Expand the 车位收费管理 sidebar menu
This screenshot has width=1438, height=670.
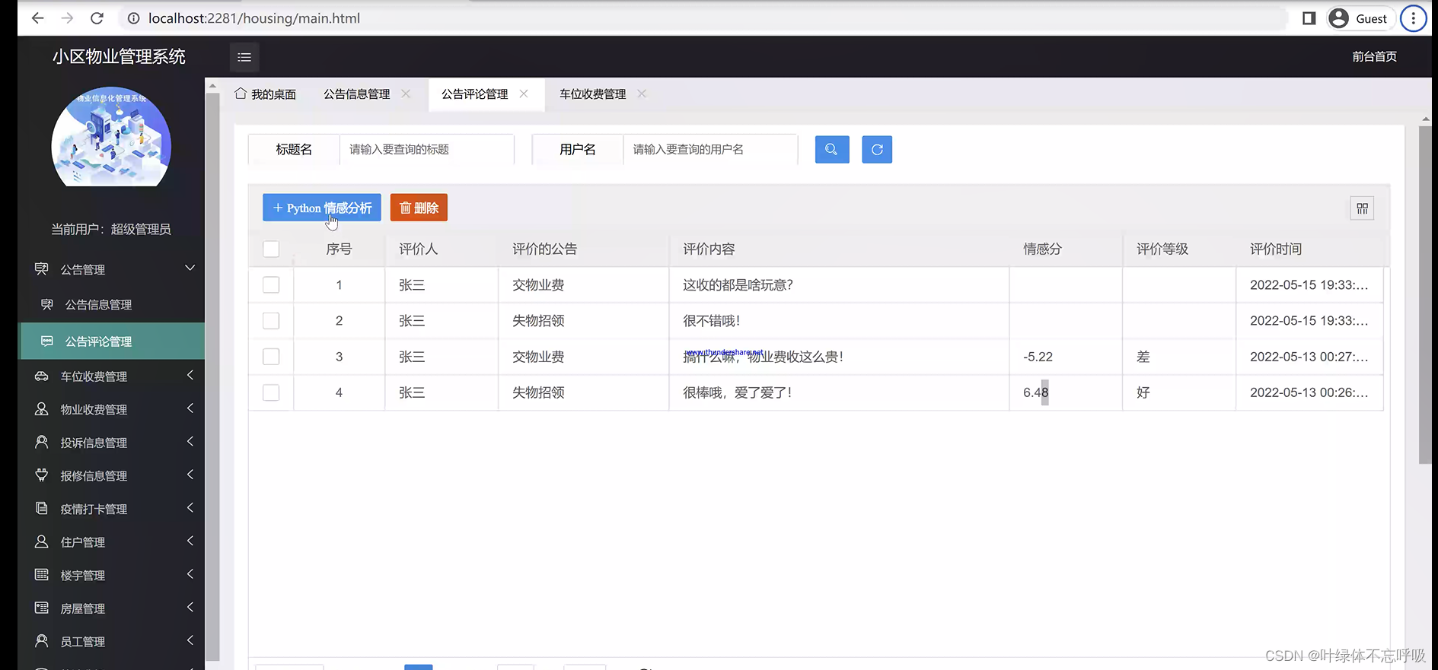tap(111, 376)
